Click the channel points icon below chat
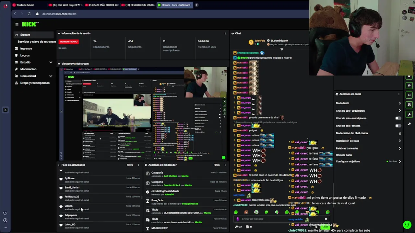The image size is (415, 233). [x=238, y=227]
